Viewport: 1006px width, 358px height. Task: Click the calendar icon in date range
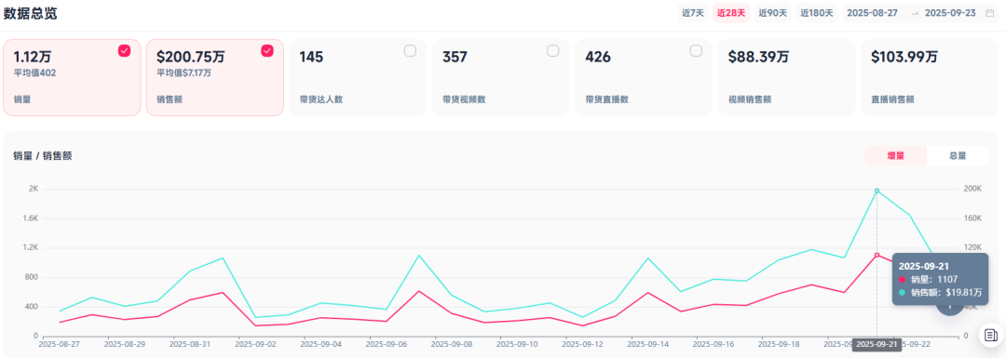989,13
